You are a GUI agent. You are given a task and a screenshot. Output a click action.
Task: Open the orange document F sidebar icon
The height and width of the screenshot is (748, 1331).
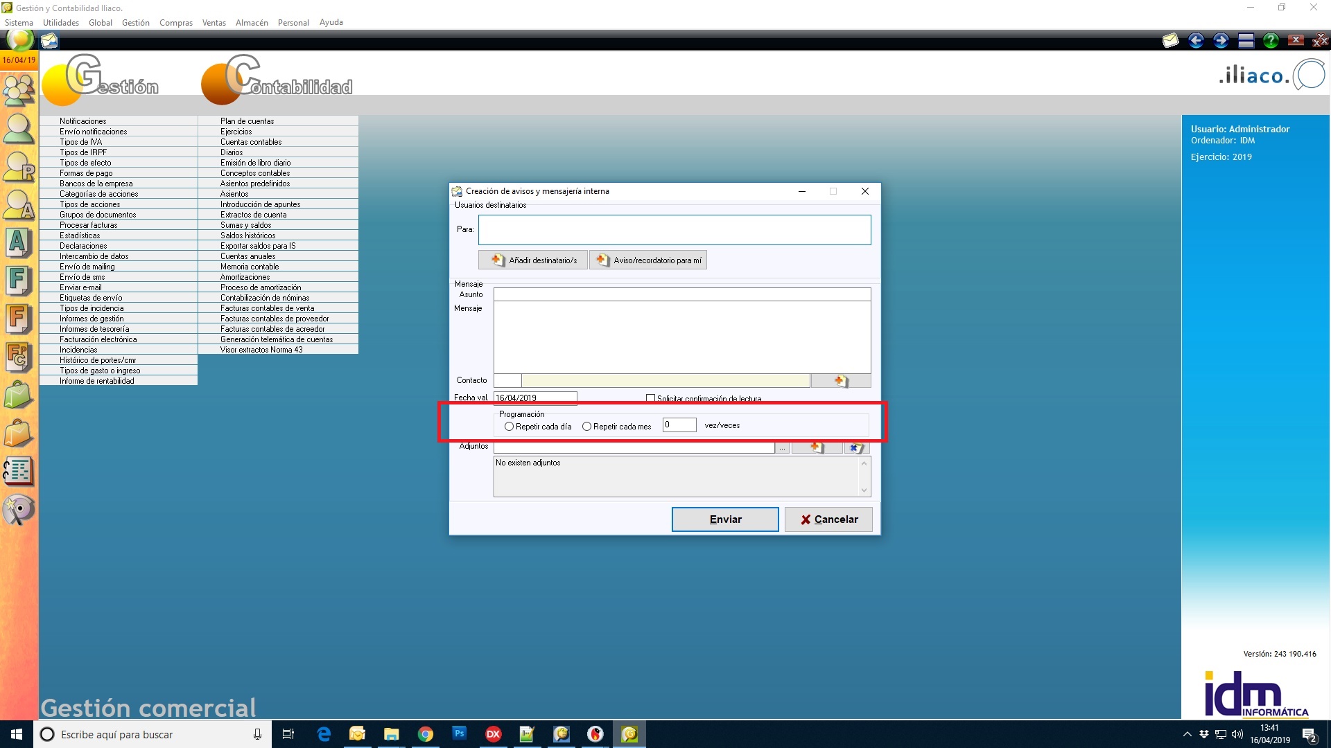click(19, 320)
